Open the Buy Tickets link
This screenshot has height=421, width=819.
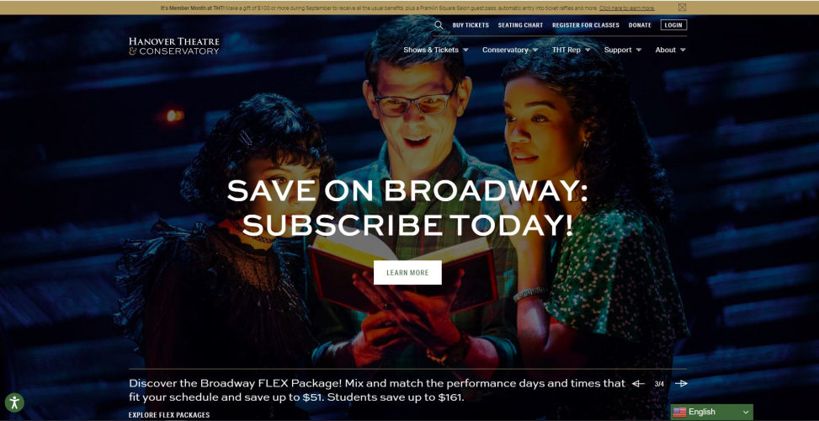[471, 25]
